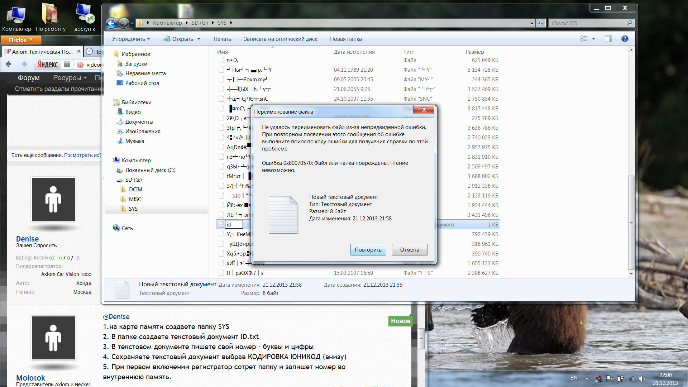
Task: Click the filename rename input field
Action: tap(234, 225)
